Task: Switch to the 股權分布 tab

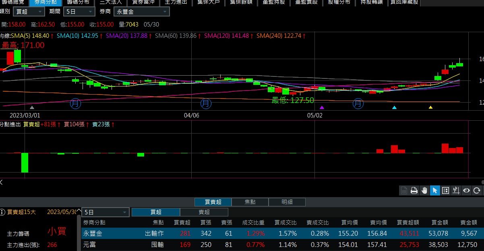Action: click(339, 2)
